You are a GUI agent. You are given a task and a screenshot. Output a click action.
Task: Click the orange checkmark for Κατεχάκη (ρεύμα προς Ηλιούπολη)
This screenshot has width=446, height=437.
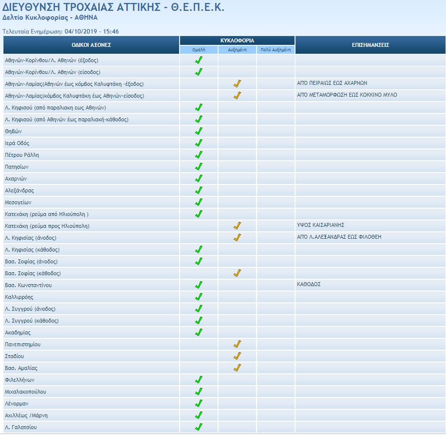tap(237, 226)
